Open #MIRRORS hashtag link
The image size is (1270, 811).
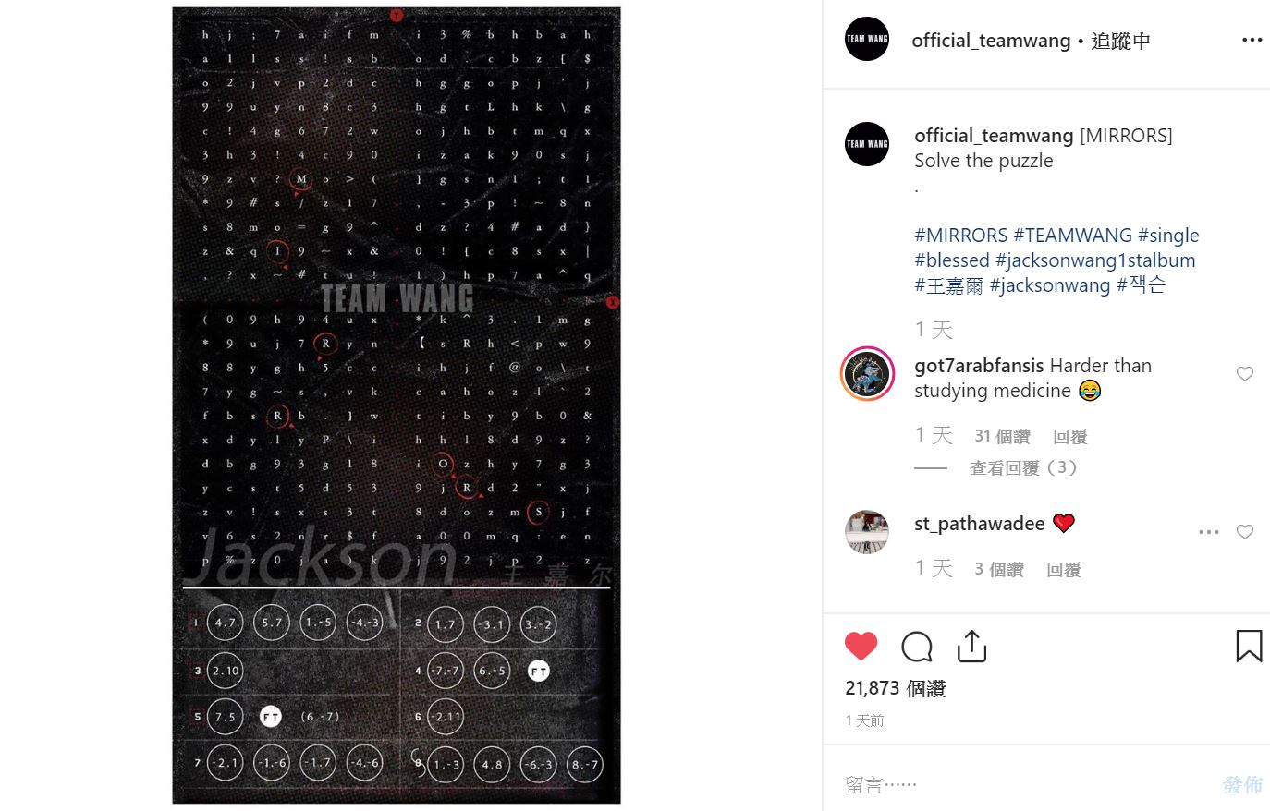click(961, 236)
